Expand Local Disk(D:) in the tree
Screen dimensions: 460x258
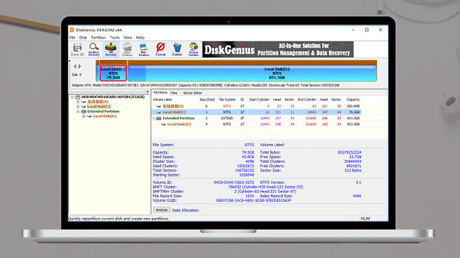pyautogui.click(x=84, y=116)
